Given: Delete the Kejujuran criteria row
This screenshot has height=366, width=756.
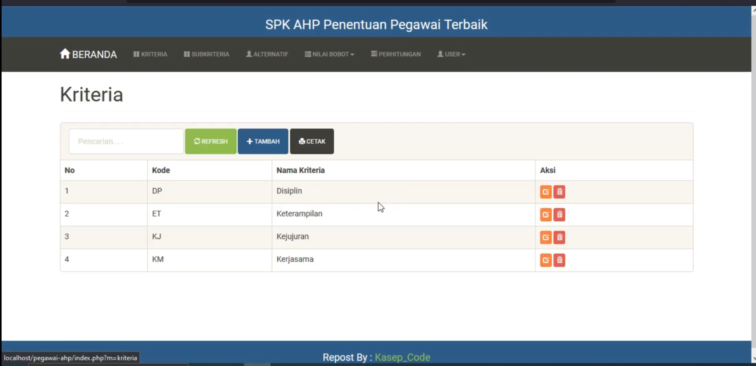Looking at the screenshot, I should click(559, 237).
